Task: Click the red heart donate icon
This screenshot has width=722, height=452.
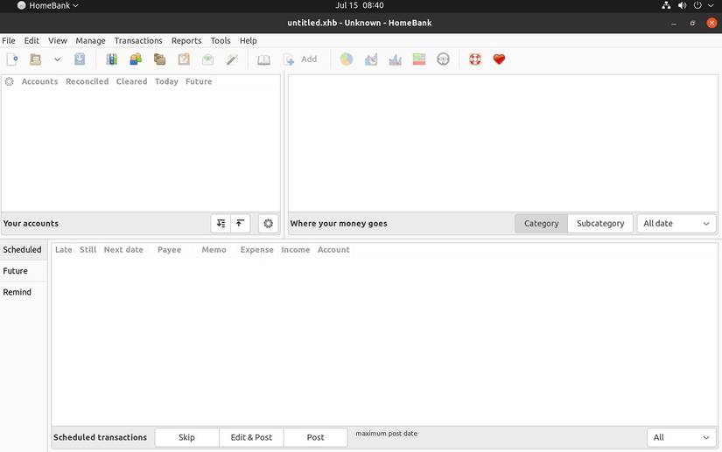Action: (499, 59)
